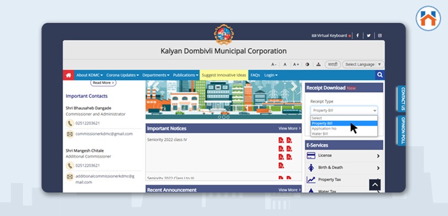
Task: Decrease font size with A- icon
Action: (274, 65)
